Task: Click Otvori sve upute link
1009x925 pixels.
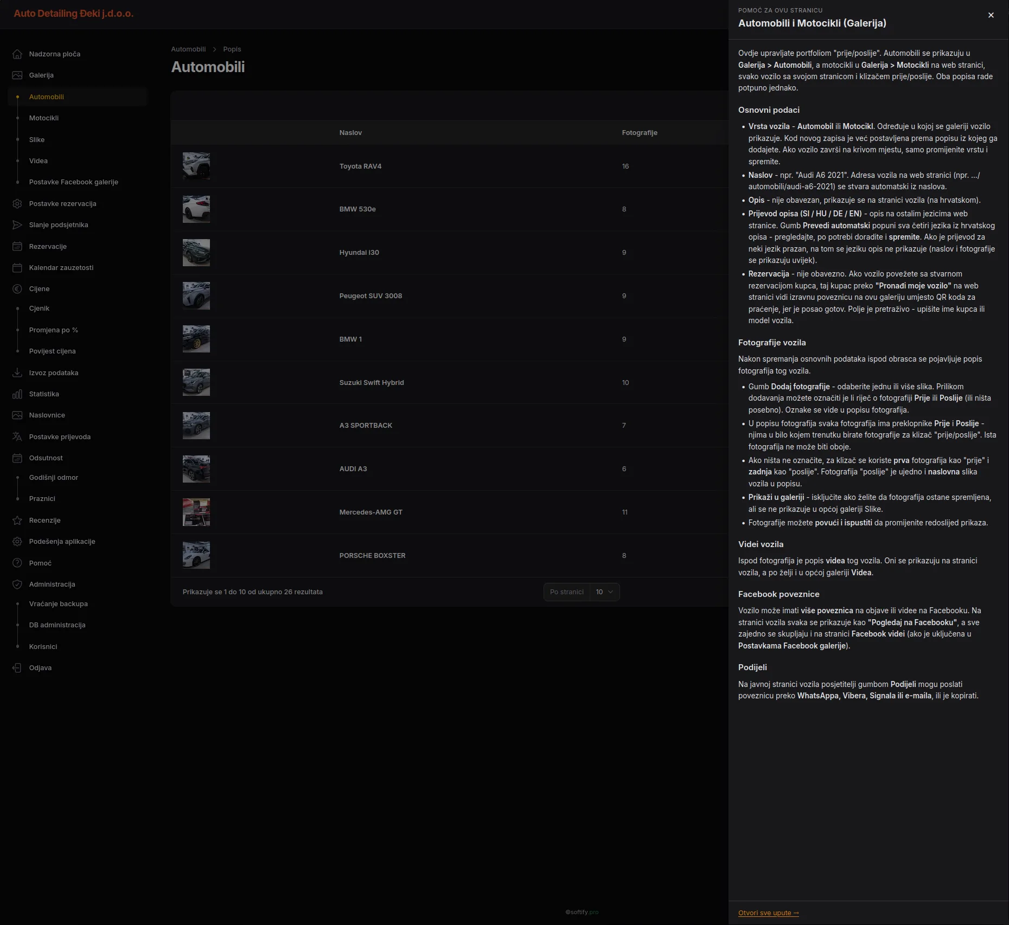Action: pyautogui.click(x=768, y=913)
